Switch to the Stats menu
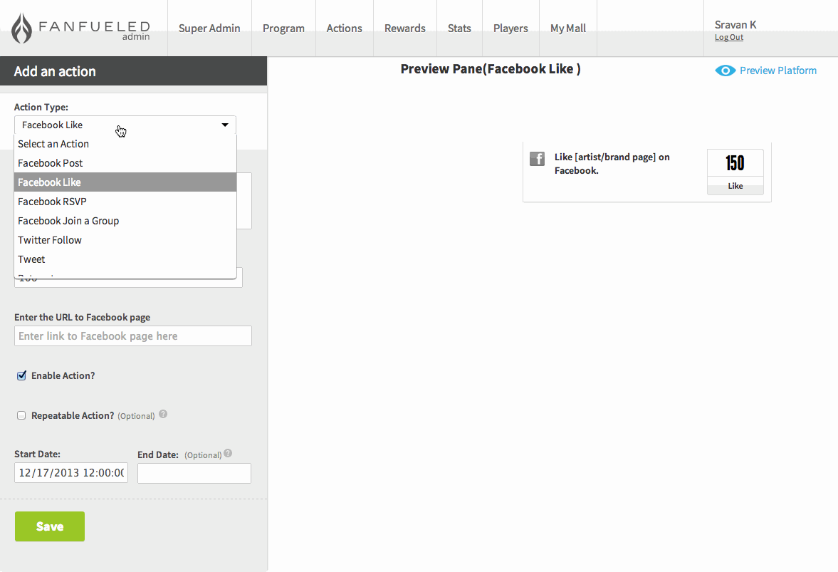Screen dimensions: 838x572 pyautogui.click(x=460, y=28)
